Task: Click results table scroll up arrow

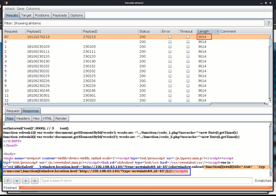Action: (270, 36)
